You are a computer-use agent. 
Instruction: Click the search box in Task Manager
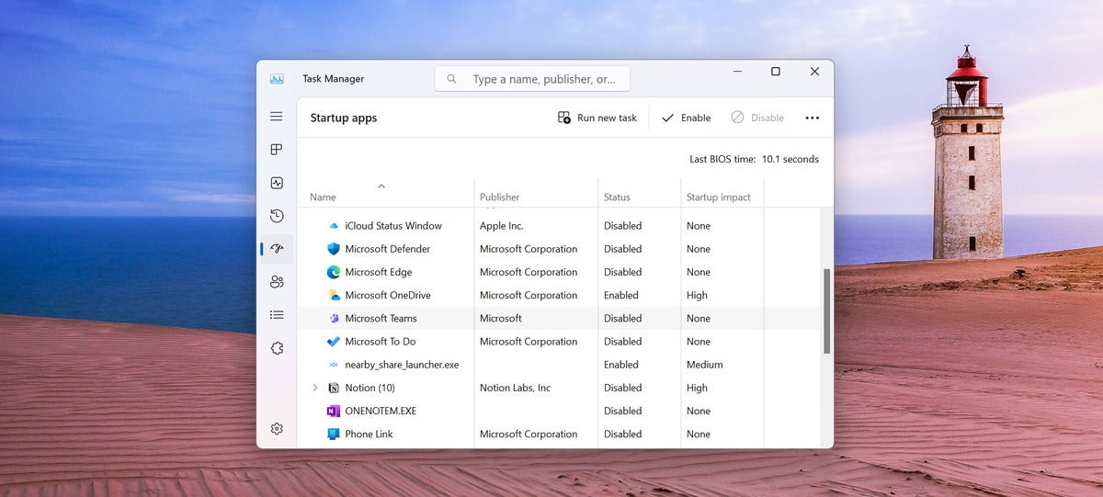(532, 79)
